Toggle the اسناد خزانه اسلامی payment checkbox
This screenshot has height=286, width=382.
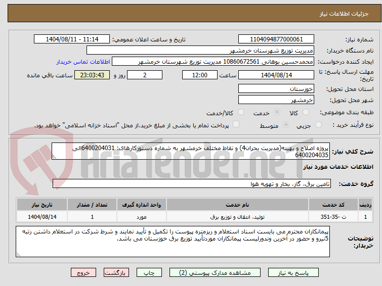[236, 124]
